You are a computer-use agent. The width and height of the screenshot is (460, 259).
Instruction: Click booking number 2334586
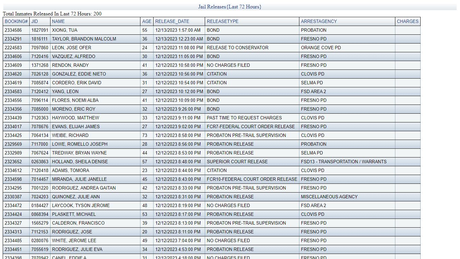tap(13, 30)
